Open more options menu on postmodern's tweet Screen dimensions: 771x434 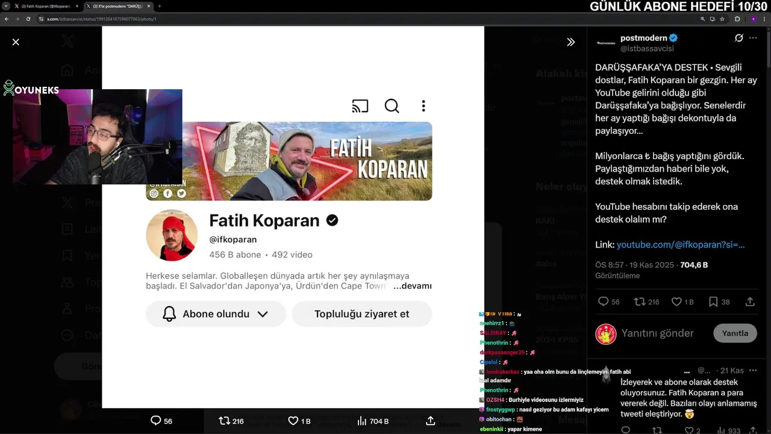tap(753, 38)
